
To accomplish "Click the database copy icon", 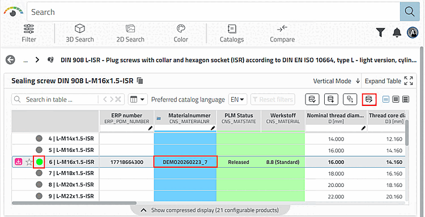I will click(350, 99).
